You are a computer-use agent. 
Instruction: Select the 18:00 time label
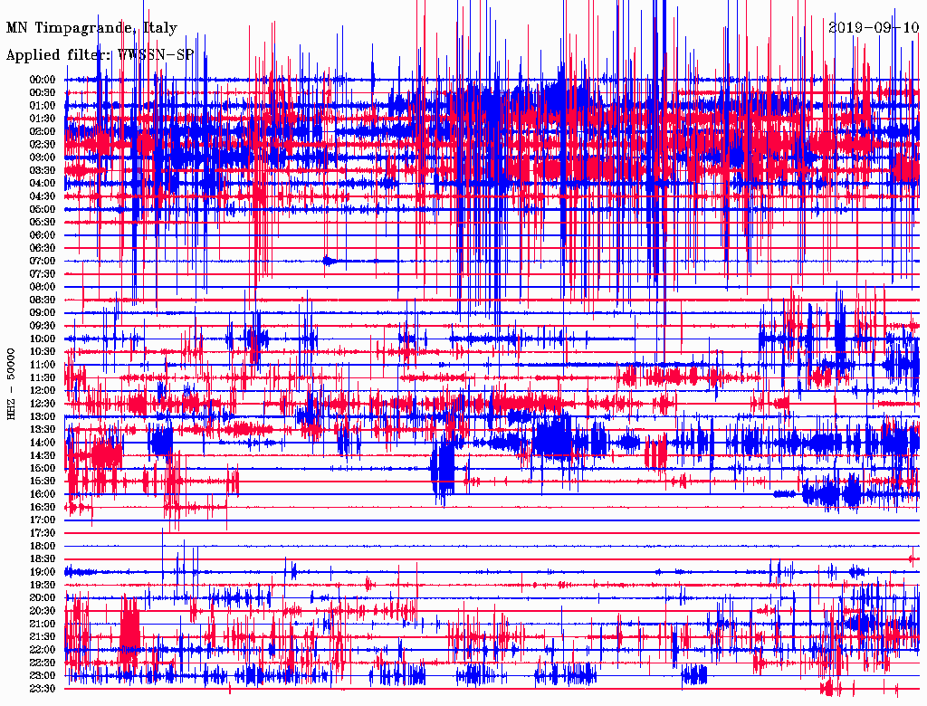point(43,546)
